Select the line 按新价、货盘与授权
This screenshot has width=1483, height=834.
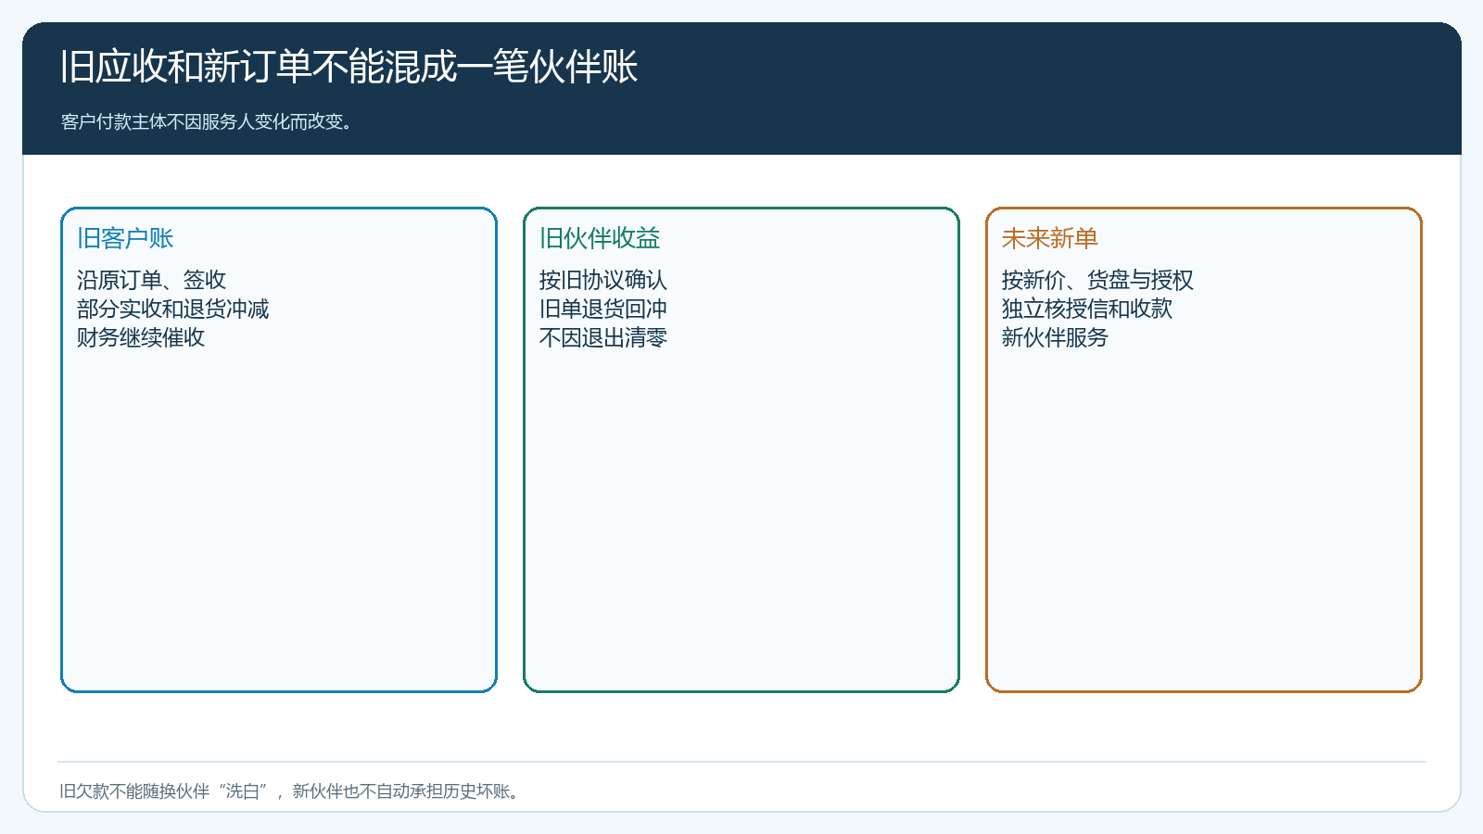(1097, 280)
